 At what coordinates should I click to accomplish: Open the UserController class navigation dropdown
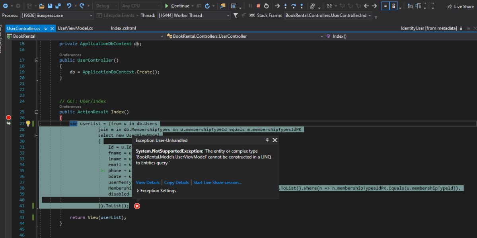click(x=245, y=36)
